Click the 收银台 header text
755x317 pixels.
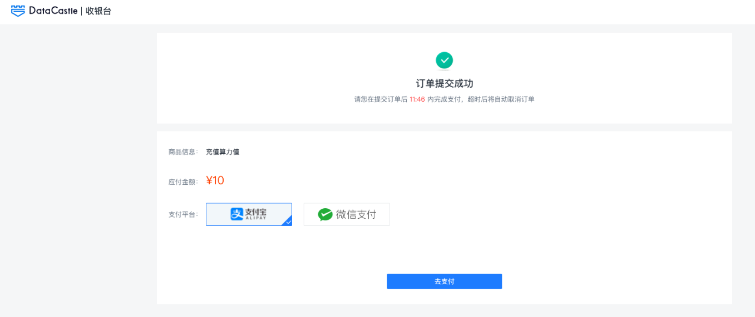(x=98, y=11)
